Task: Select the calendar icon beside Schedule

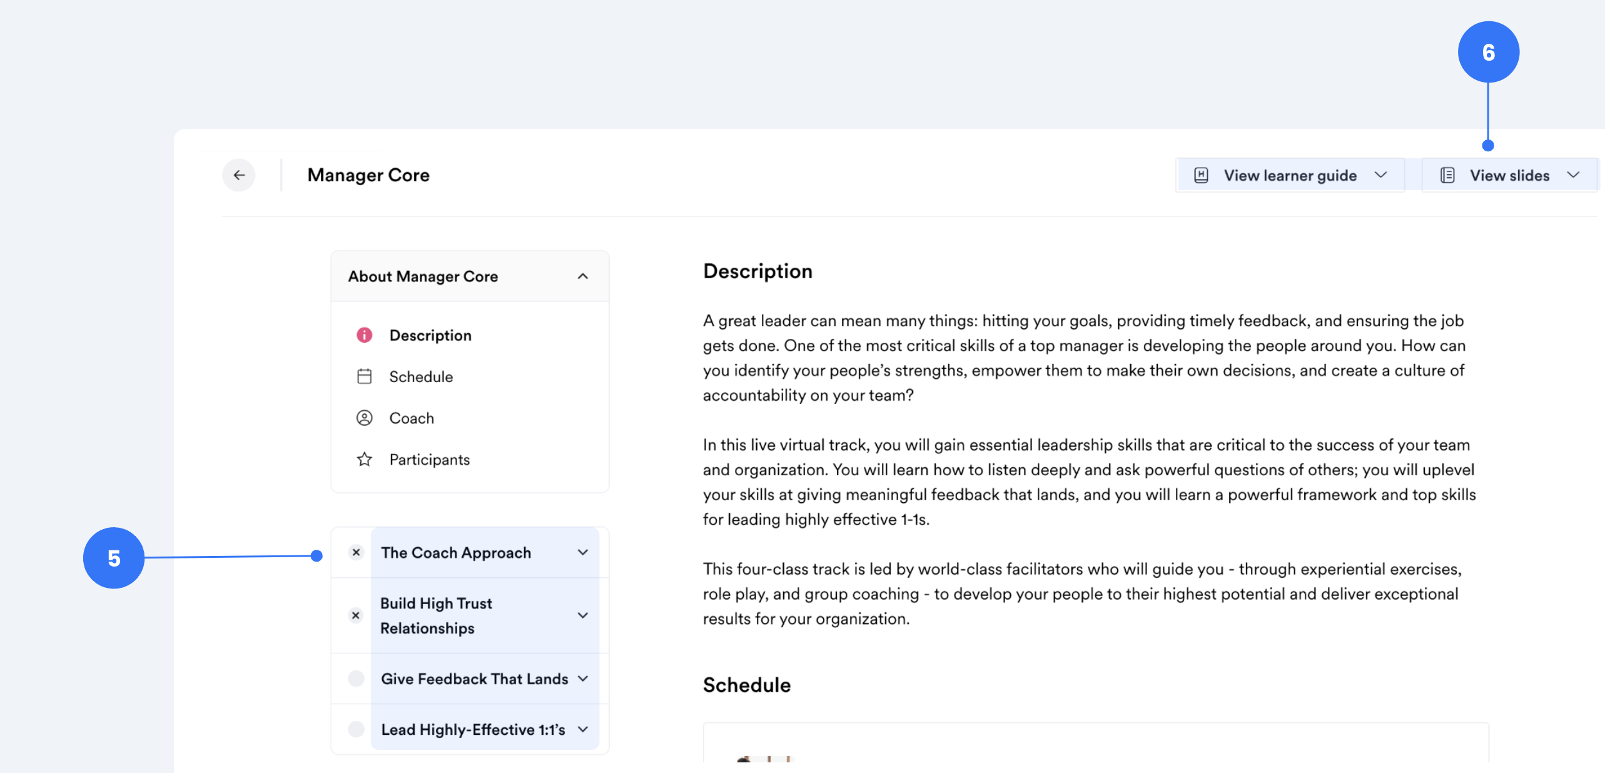Action: (x=365, y=376)
